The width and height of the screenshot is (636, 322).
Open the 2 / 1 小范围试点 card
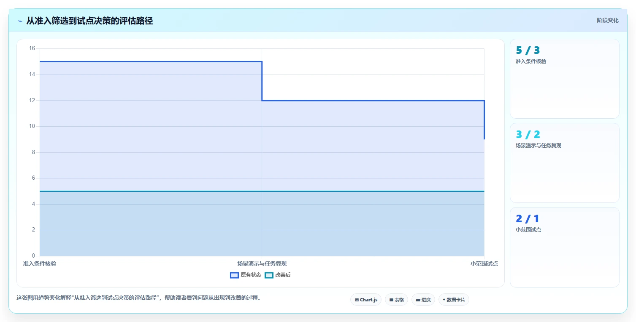click(x=565, y=247)
